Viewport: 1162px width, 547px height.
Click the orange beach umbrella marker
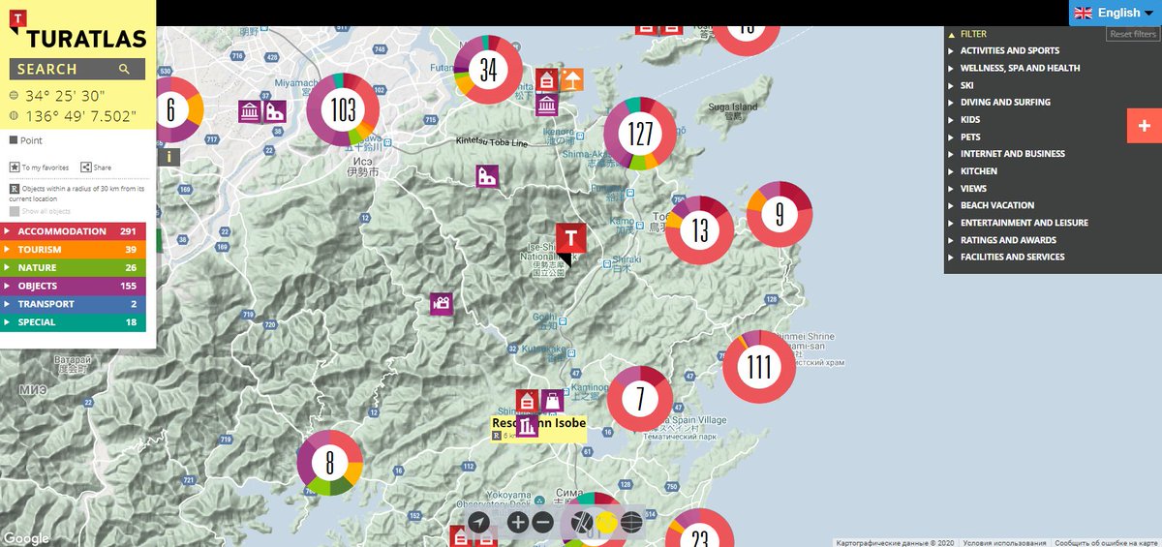(x=572, y=79)
